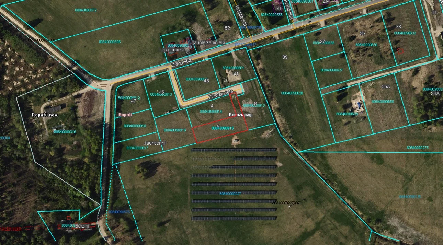
Task: Click parcel number 80840090596
Action: (110, 42)
